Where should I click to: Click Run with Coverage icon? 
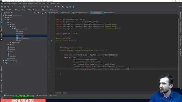48,7
